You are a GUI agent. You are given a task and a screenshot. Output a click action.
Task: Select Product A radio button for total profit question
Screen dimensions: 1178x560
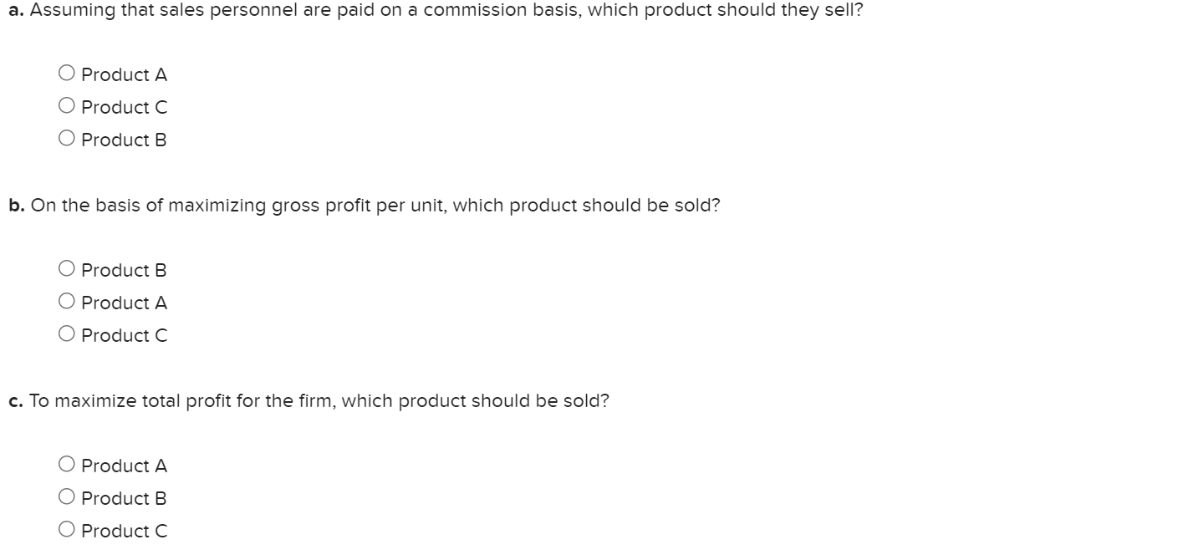tap(67, 465)
